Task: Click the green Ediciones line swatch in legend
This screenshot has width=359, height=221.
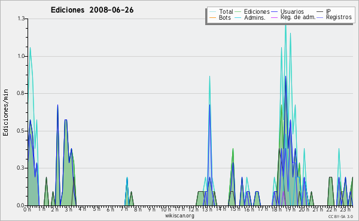Action: 238,12
